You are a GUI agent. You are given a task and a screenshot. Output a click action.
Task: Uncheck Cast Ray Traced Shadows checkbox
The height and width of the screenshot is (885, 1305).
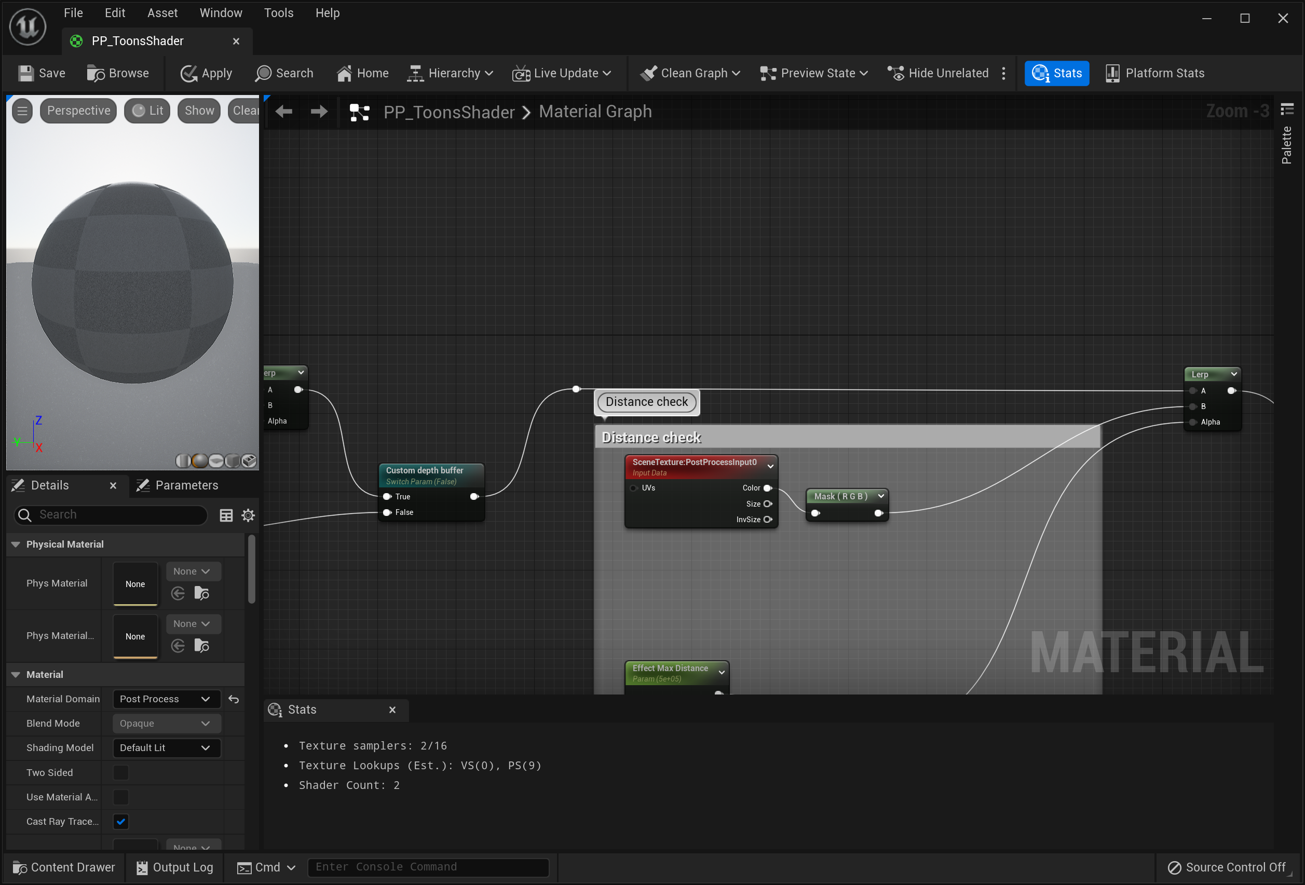click(121, 821)
